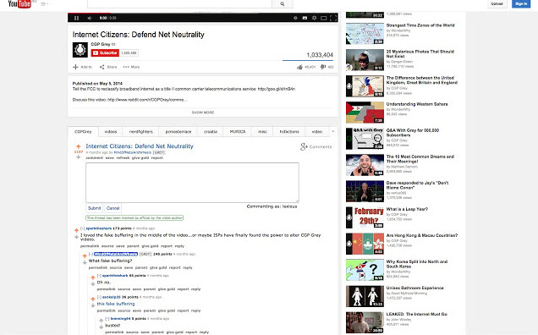
Task: Switch to the nerdfighters tab
Action: click(x=141, y=132)
